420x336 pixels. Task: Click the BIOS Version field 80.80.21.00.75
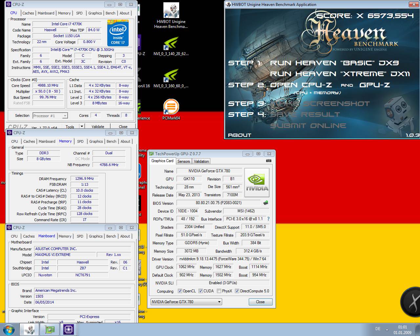219,203
